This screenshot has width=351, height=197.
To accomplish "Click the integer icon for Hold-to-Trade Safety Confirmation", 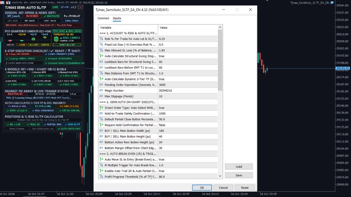I will (x=101, y=113).
